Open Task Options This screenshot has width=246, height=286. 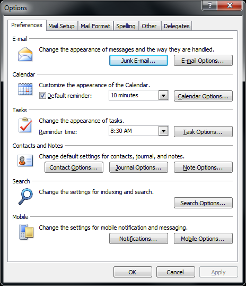(x=203, y=131)
